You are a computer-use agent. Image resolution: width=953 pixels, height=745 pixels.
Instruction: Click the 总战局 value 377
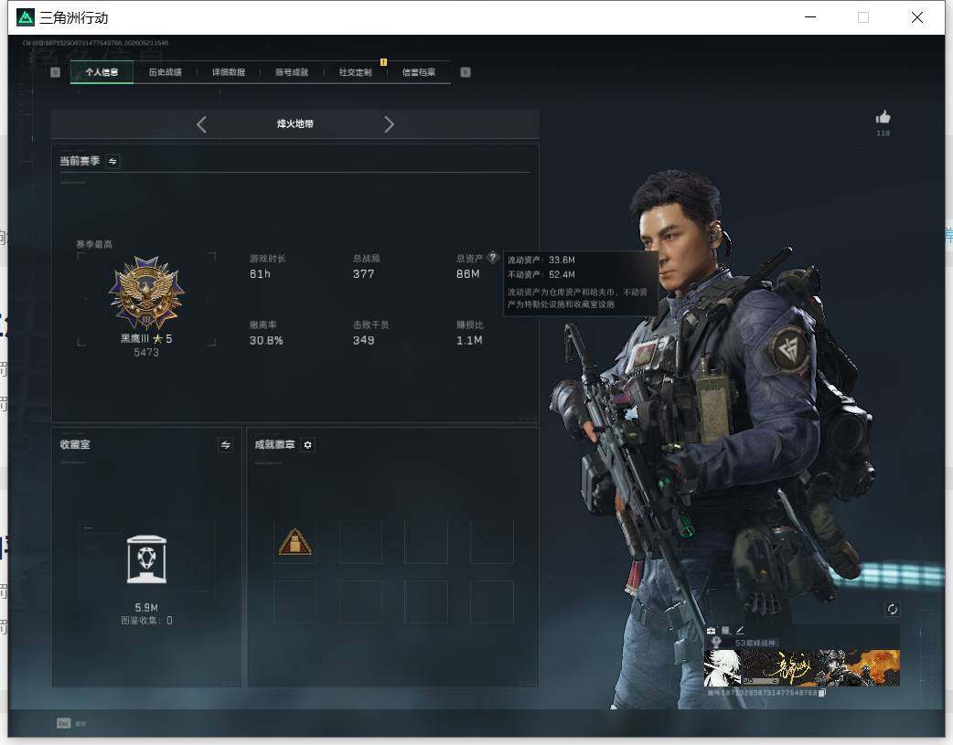(x=363, y=274)
